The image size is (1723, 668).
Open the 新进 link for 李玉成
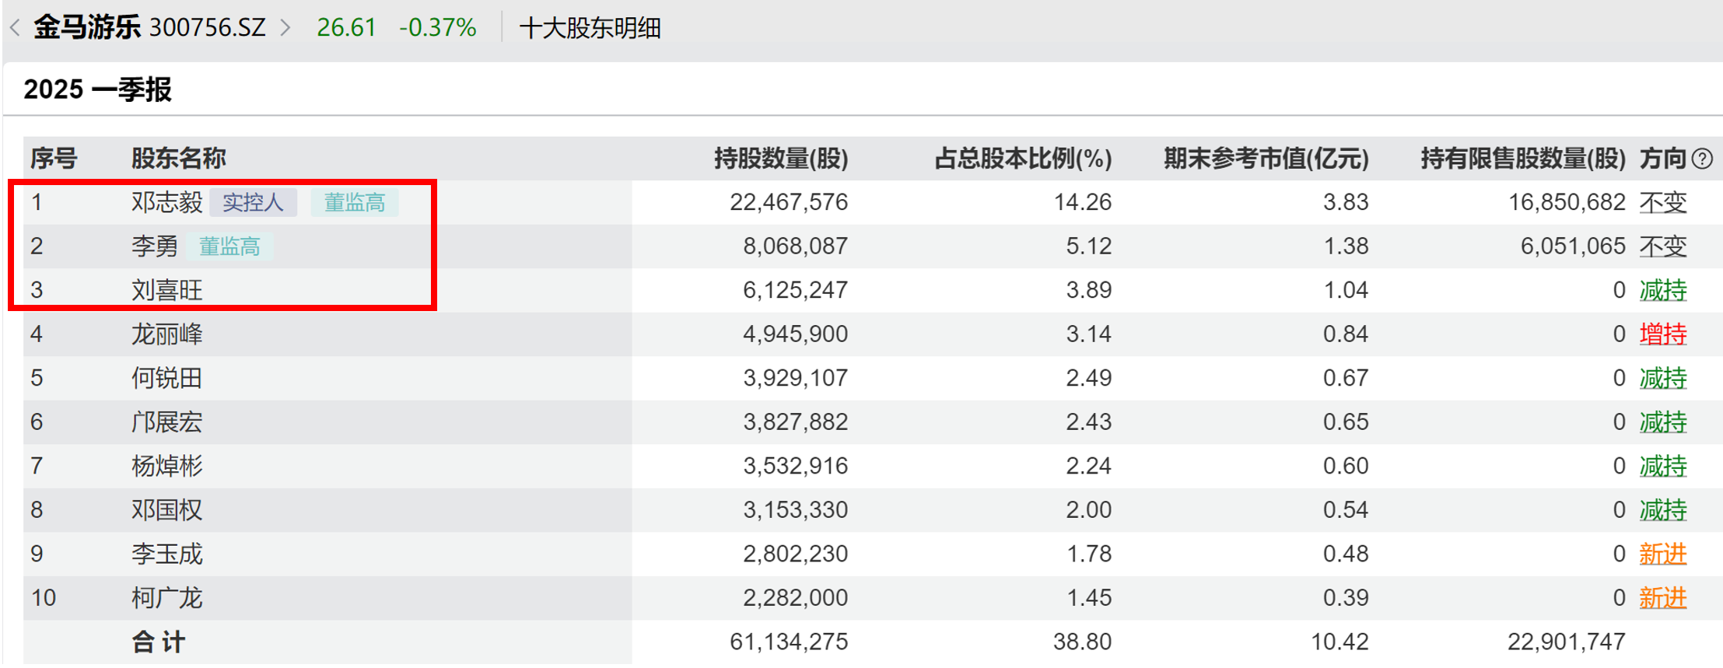click(1662, 554)
